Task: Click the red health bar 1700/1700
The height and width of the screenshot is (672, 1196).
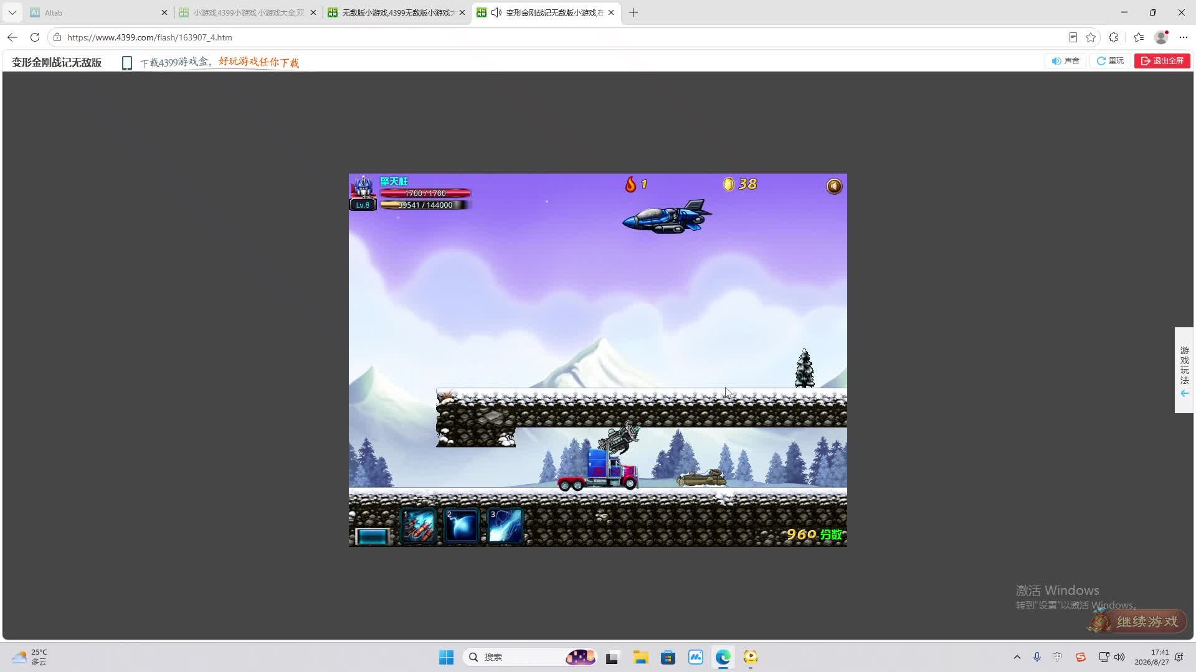Action: click(425, 194)
